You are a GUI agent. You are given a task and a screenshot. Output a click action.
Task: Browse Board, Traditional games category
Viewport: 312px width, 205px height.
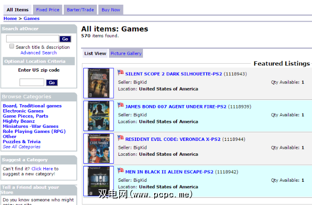[32, 106]
